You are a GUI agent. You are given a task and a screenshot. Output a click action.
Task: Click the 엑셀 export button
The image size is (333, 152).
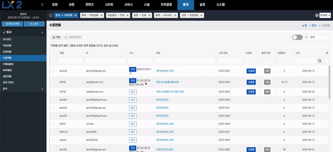click(x=56, y=37)
